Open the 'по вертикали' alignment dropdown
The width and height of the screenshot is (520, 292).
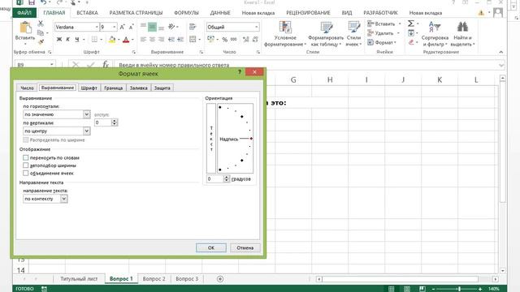coord(87,131)
